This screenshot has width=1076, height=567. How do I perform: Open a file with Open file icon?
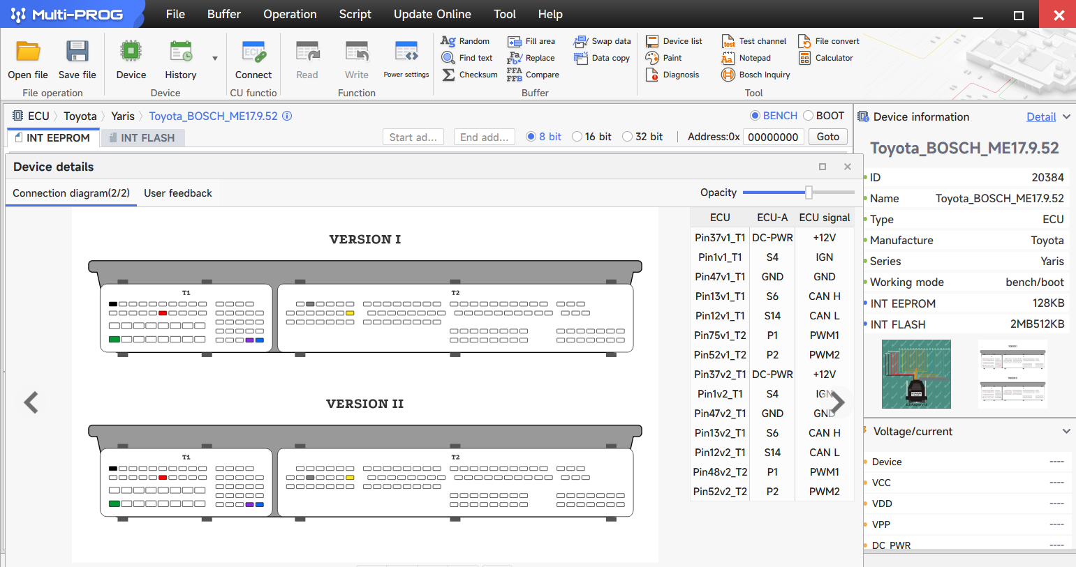pyautogui.click(x=28, y=52)
